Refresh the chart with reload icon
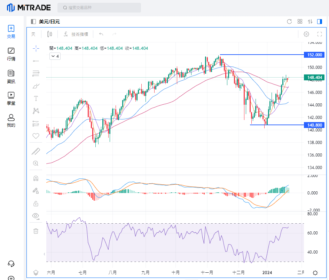The height and width of the screenshot is (280, 329). (289, 22)
